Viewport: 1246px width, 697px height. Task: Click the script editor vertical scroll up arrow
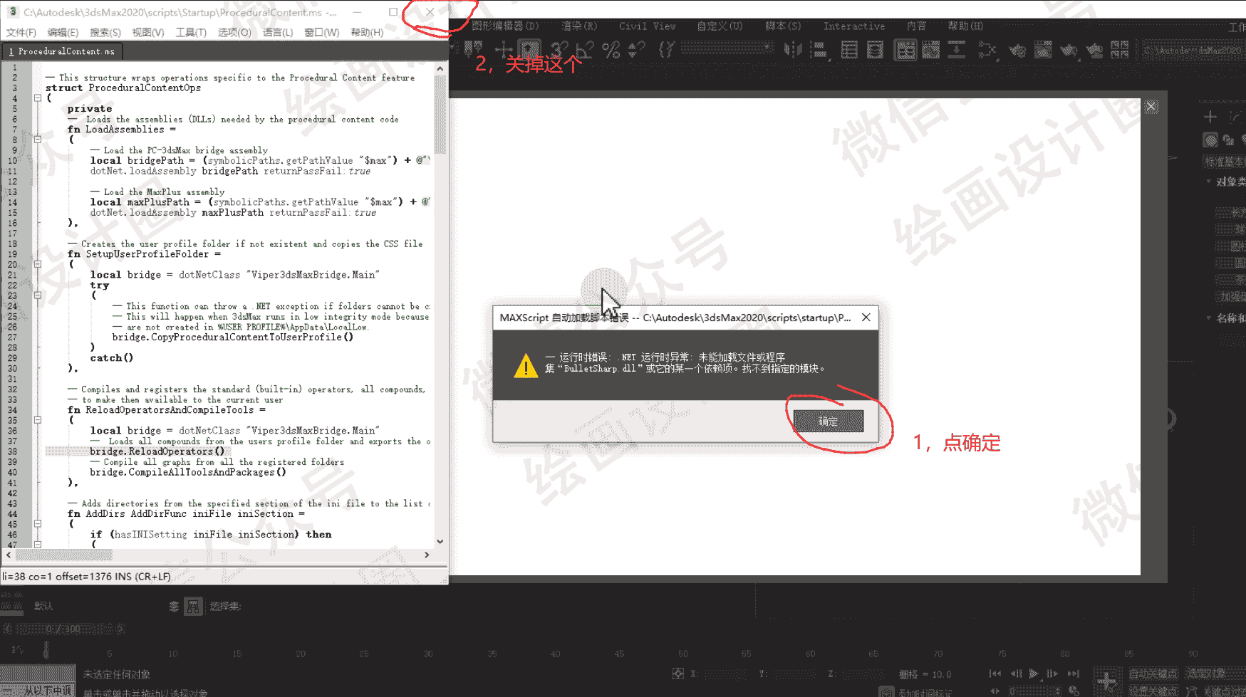pyautogui.click(x=440, y=69)
